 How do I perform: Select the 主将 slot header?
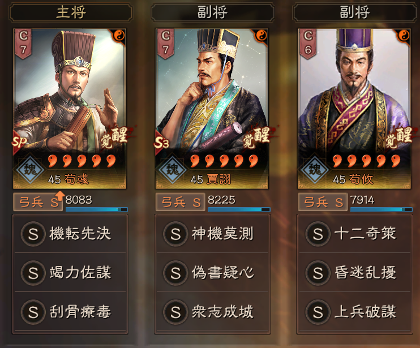point(71,12)
